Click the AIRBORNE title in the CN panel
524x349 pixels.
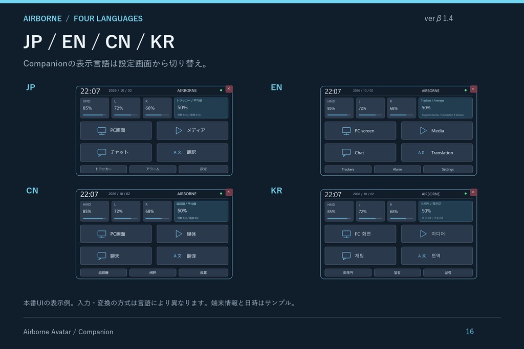(187, 194)
